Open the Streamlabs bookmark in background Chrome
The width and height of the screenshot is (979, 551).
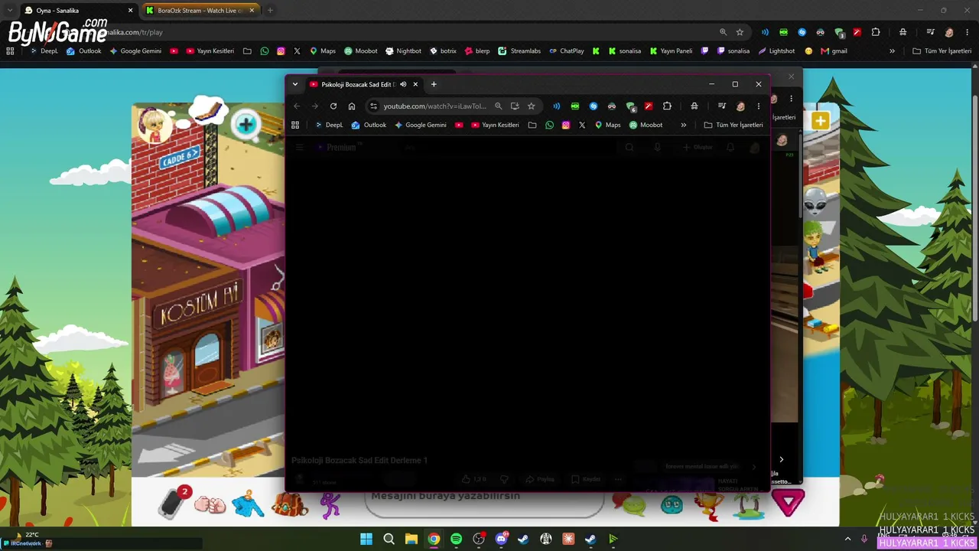click(519, 51)
